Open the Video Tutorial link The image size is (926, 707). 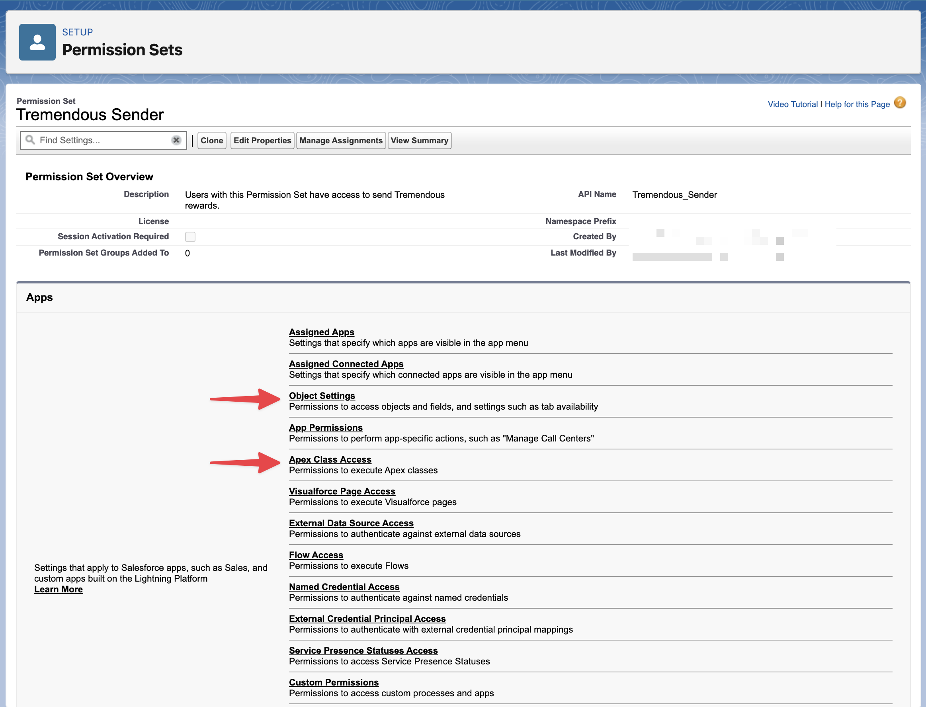coord(793,104)
